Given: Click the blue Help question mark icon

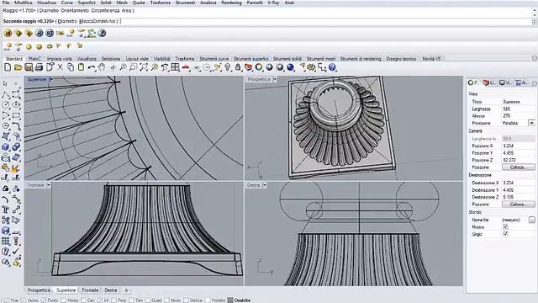Looking at the screenshot, I should point(332,67).
